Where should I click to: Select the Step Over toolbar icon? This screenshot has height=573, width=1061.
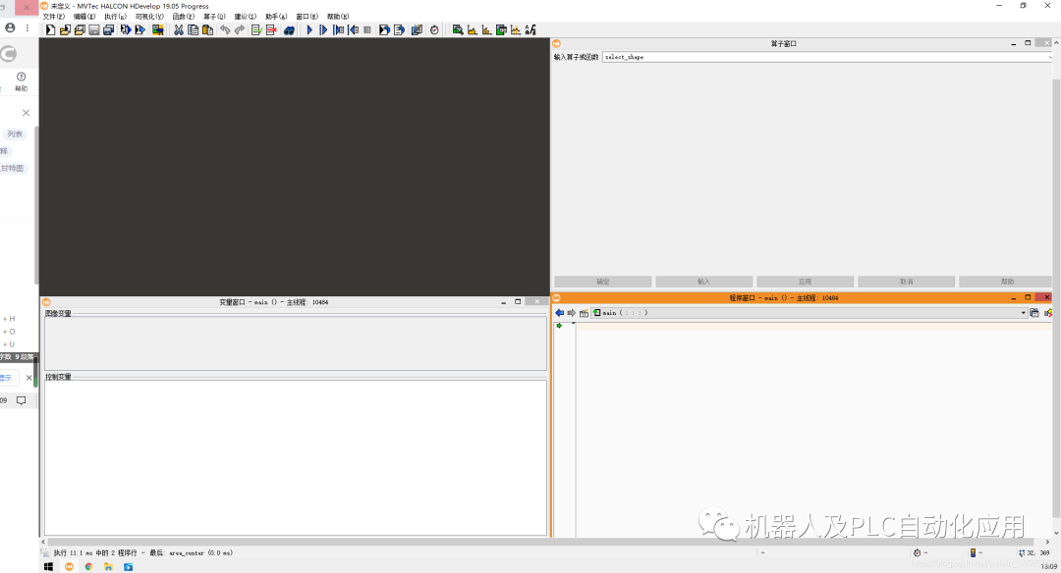tap(324, 29)
